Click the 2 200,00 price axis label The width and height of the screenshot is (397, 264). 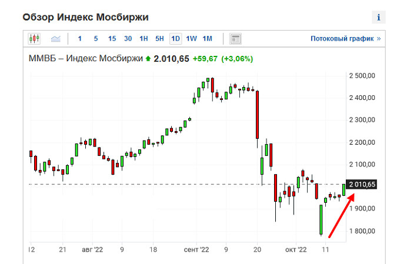362,142
